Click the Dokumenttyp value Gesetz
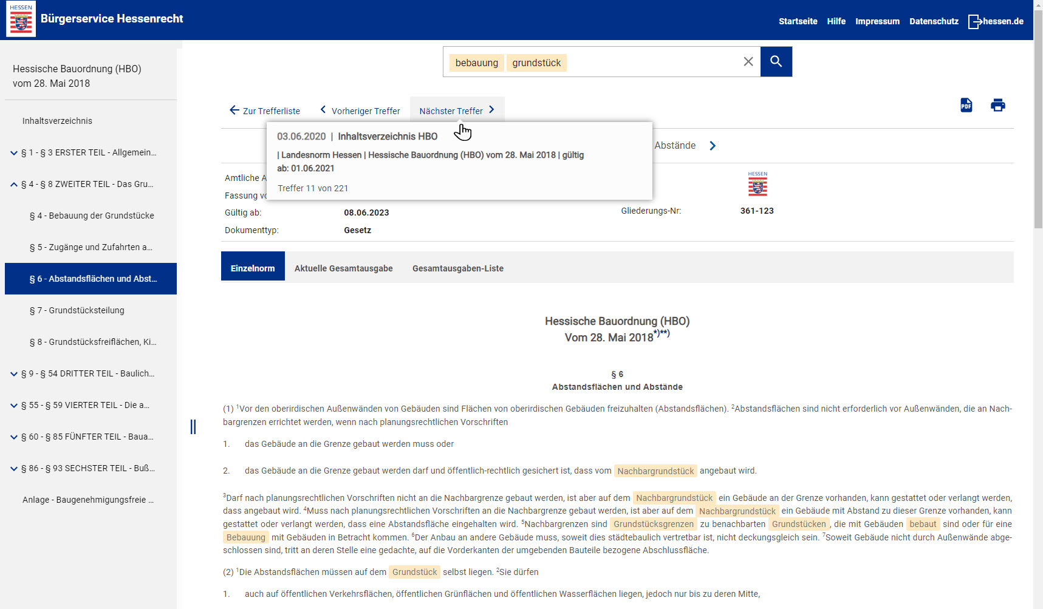1043x609 pixels. (357, 230)
